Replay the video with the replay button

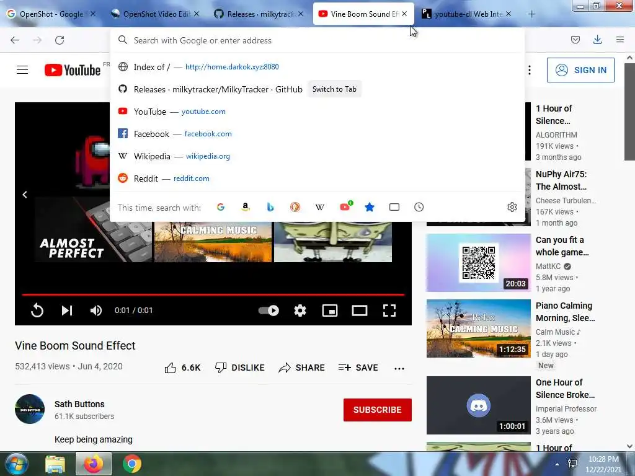tap(37, 311)
